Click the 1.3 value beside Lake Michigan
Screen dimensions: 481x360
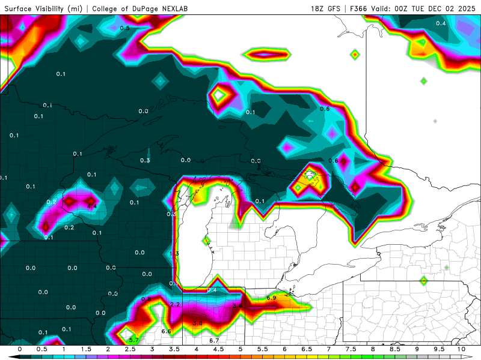point(174,253)
